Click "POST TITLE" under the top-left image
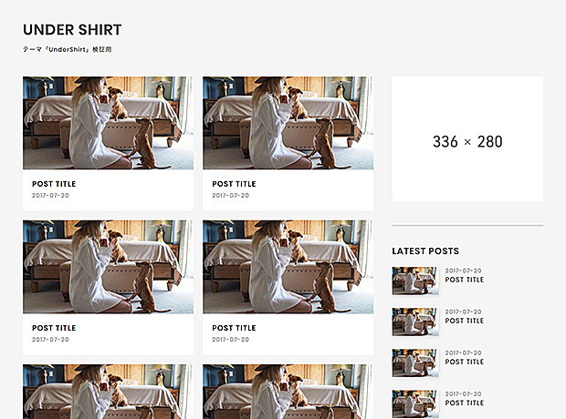The image size is (566, 419). click(54, 184)
